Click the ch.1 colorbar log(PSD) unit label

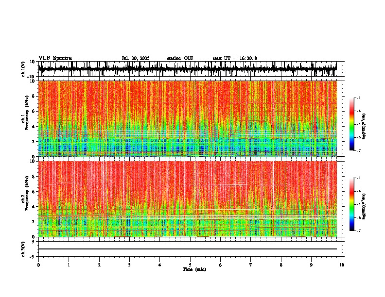(364, 127)
